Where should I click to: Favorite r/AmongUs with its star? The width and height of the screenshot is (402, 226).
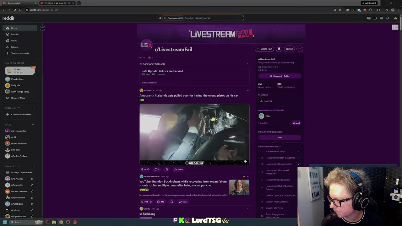click(x=32, y=185)
